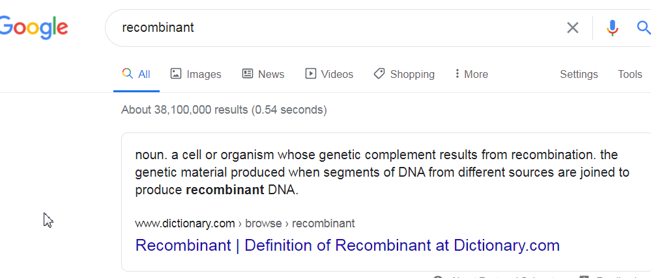Click the Google logo
651x278 pixels.
coord(34,27)
